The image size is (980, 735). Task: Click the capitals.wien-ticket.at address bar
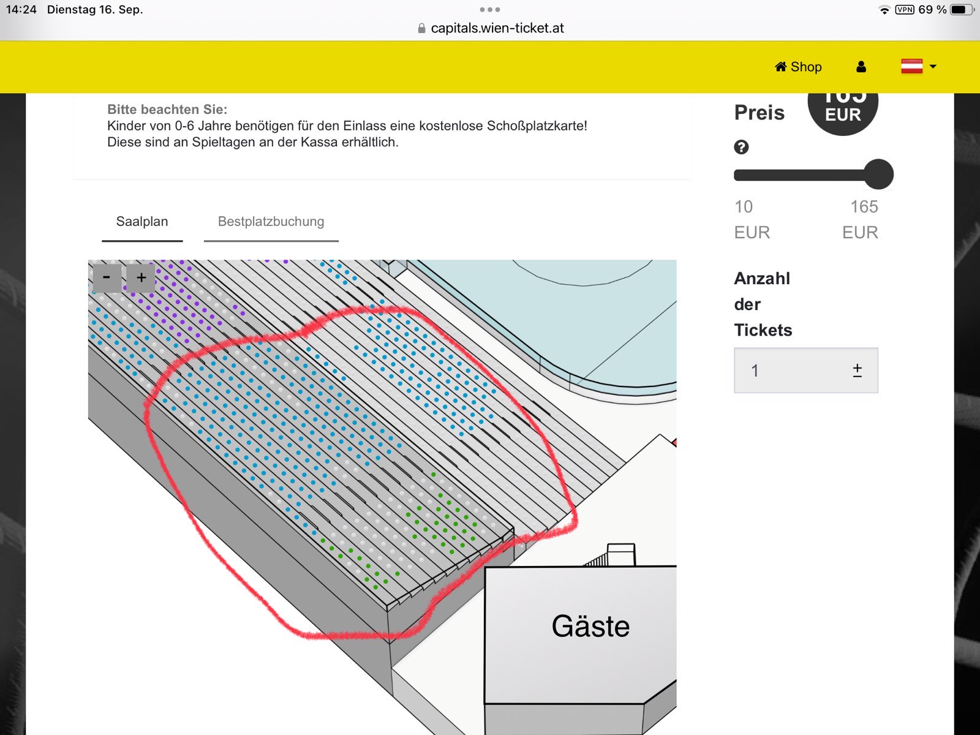coord(497,28)
